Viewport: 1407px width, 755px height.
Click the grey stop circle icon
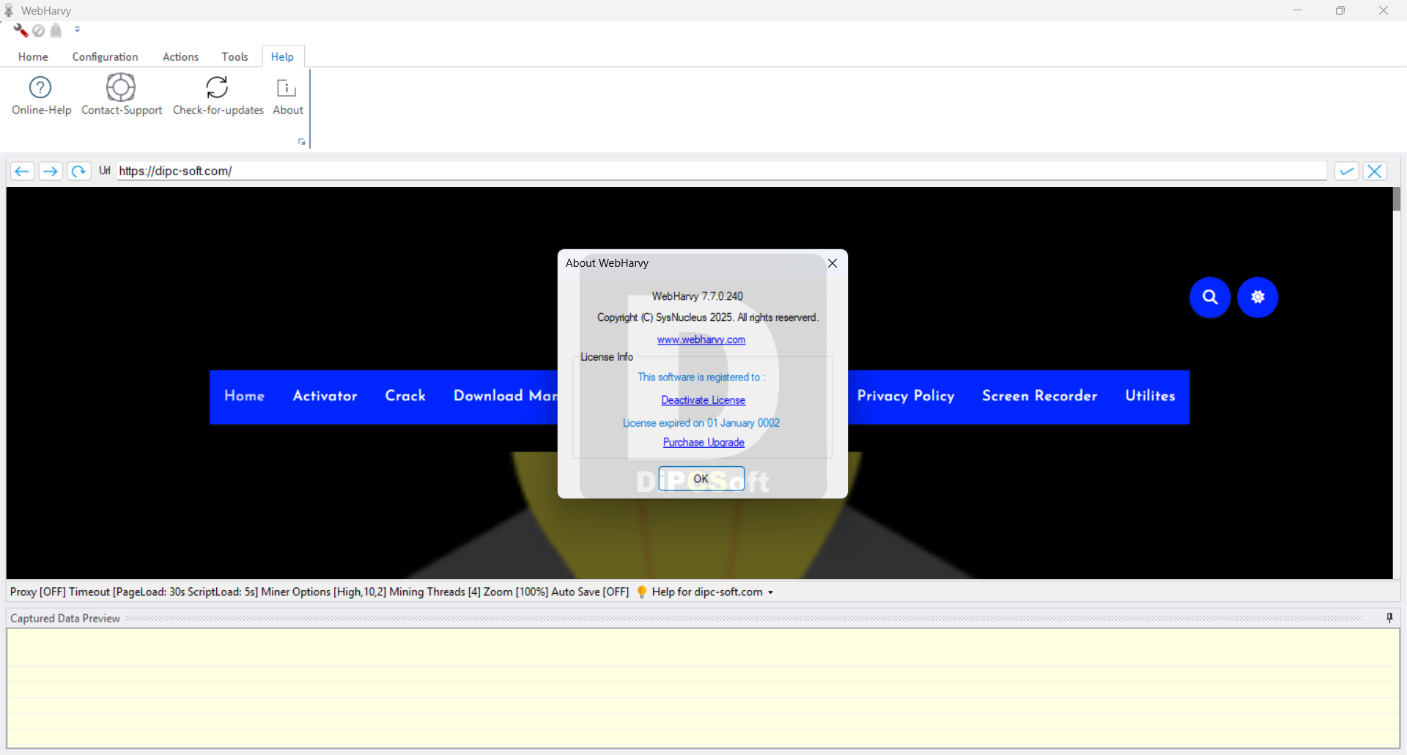point(39,30)
